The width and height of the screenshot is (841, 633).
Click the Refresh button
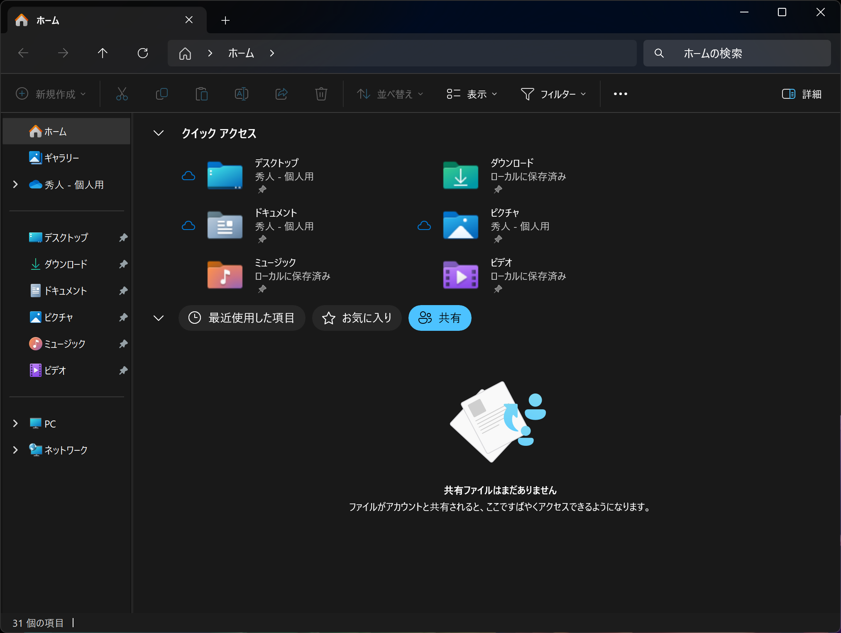click(143, 53)
